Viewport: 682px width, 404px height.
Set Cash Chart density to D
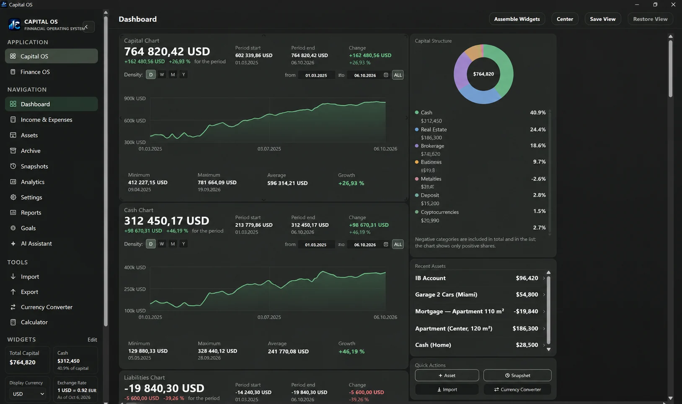151,244
